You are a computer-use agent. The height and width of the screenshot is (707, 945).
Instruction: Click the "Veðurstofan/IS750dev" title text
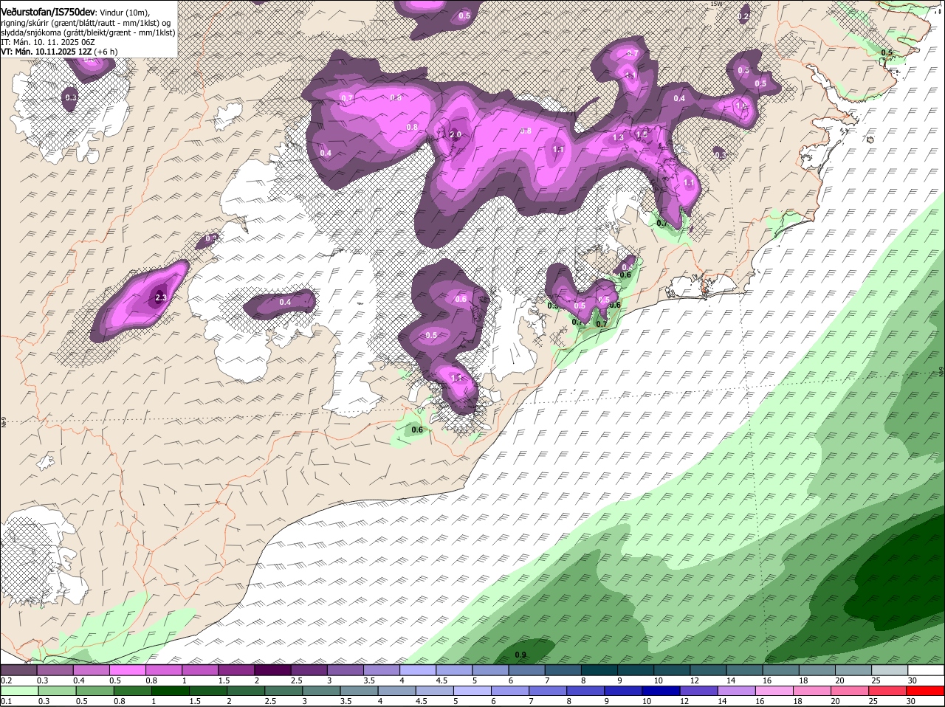[x=48, y=13]
